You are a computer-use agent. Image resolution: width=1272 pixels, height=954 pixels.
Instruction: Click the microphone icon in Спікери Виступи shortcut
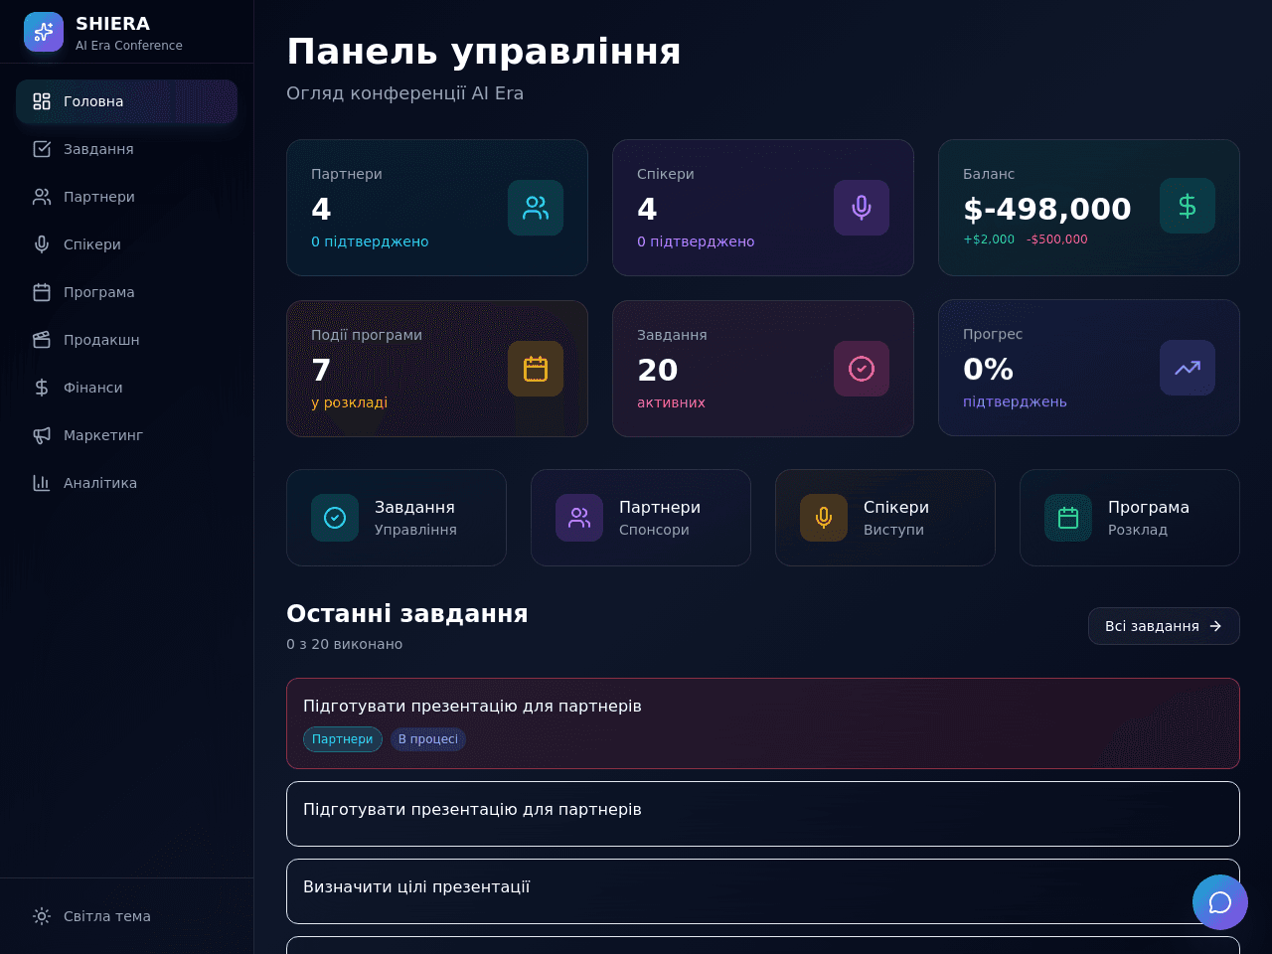(824, 518)
